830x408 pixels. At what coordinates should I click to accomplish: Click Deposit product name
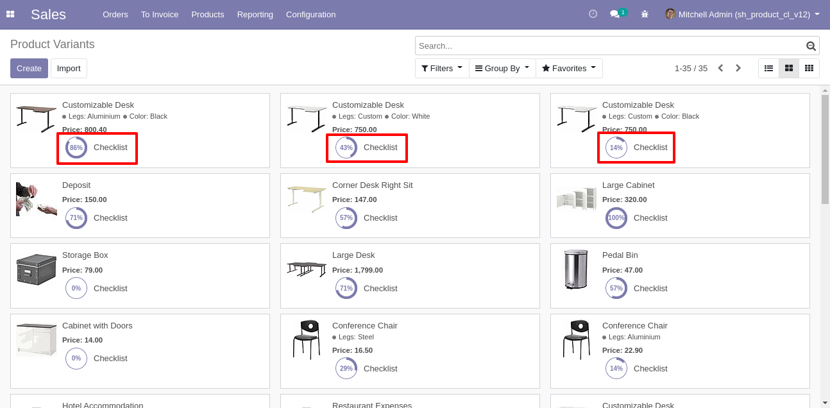(x=76, y=185)
